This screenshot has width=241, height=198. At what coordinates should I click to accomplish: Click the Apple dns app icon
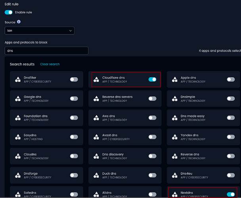(174, 80)
